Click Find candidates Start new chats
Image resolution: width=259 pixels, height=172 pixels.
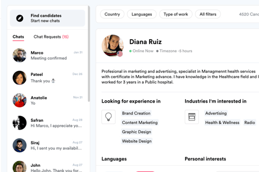[48, 18]
